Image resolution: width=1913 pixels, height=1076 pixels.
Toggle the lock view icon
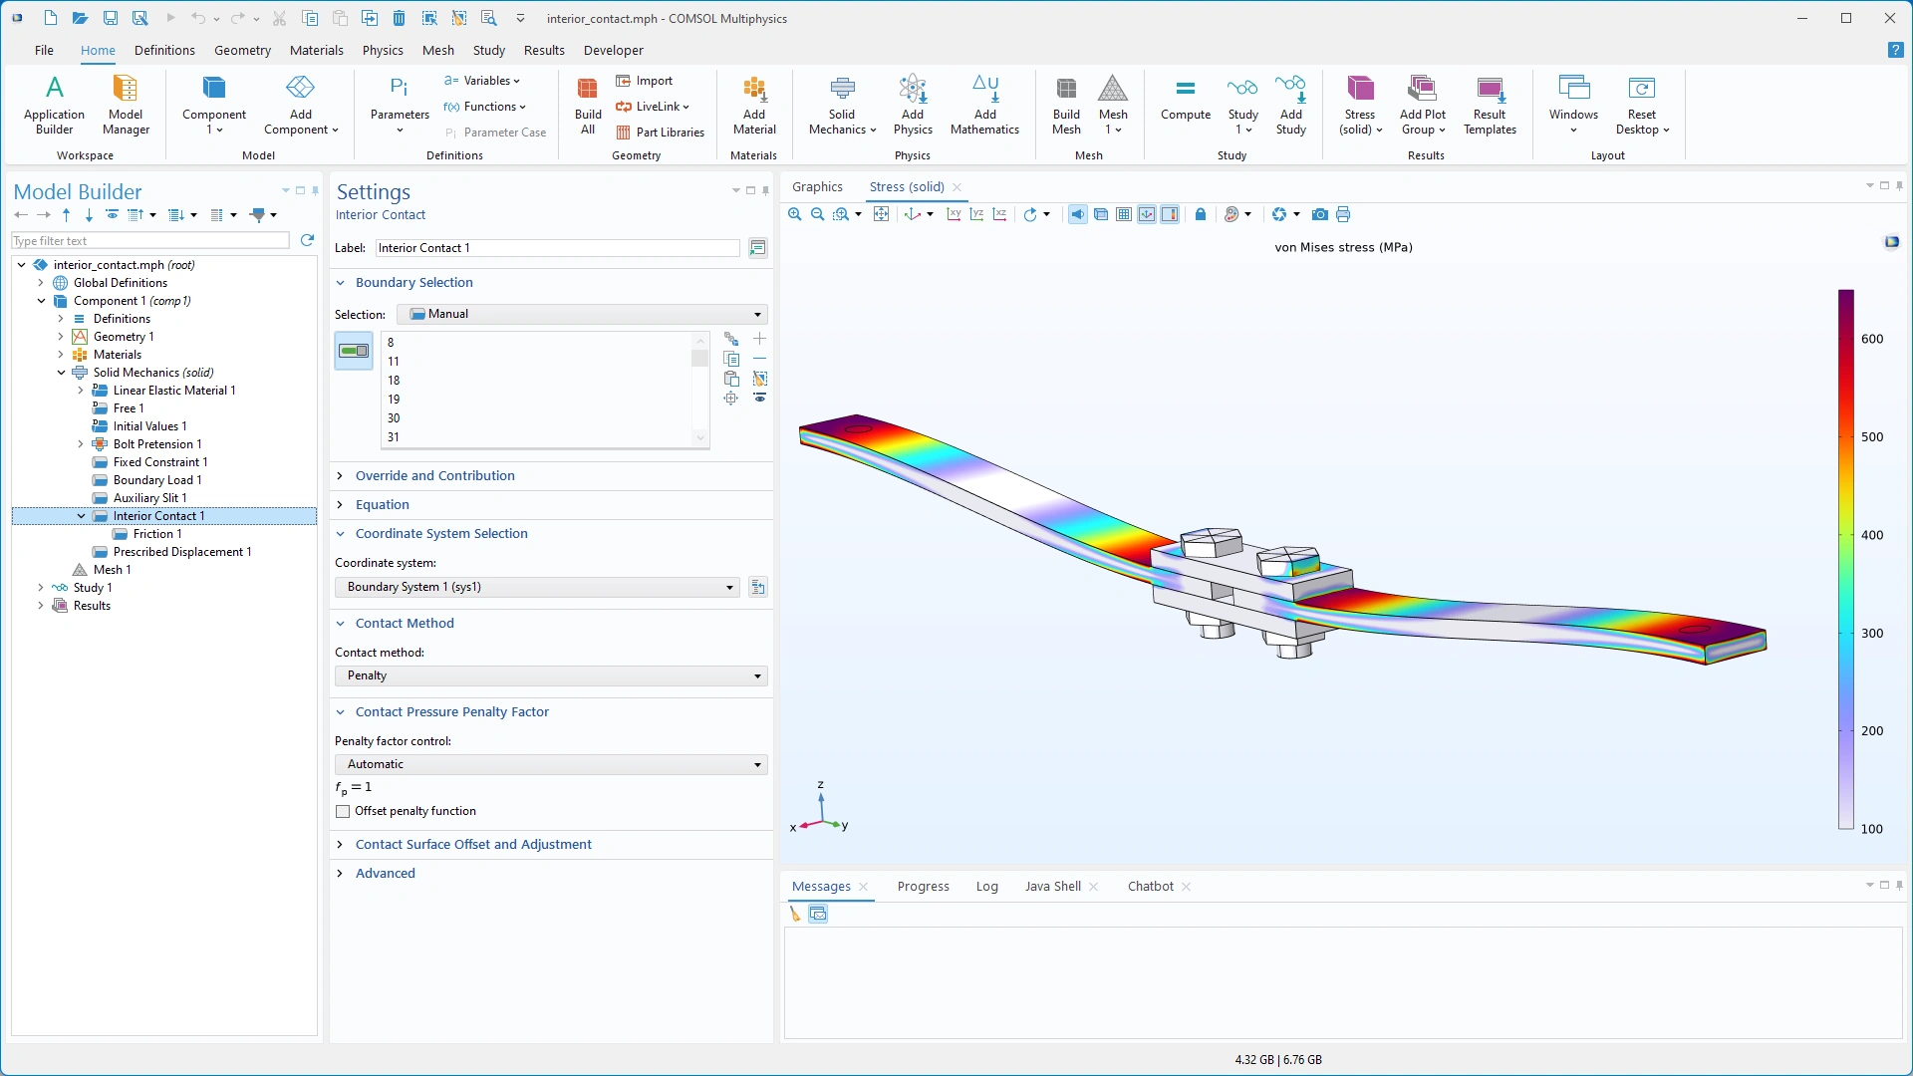[x=1201, y=214]
